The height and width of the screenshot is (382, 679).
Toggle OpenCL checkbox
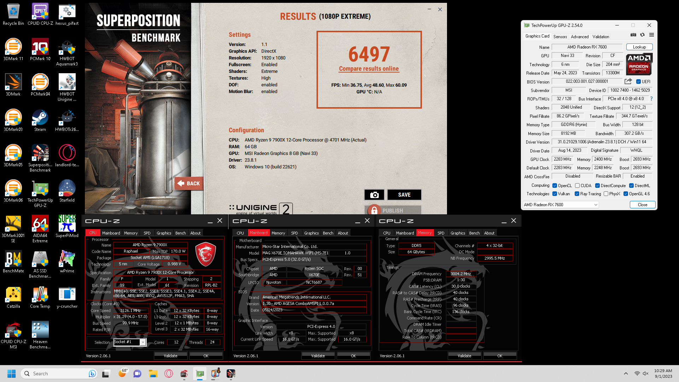click(x=555, y=186)
